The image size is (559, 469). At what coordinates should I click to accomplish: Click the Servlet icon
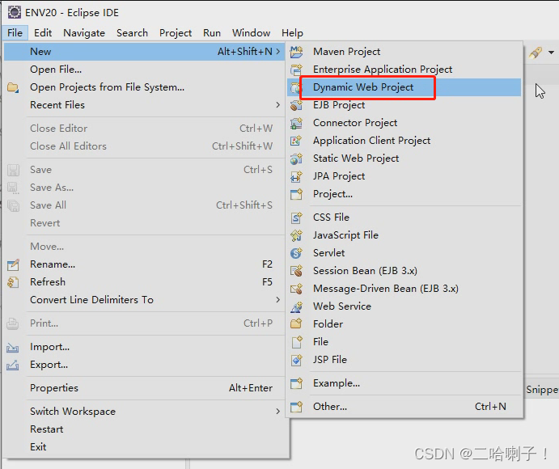296,253
